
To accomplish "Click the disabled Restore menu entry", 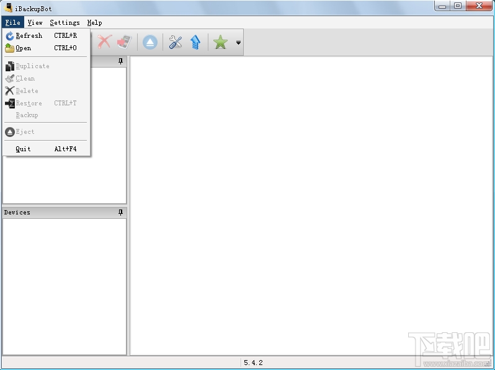I will click(46, 103).
